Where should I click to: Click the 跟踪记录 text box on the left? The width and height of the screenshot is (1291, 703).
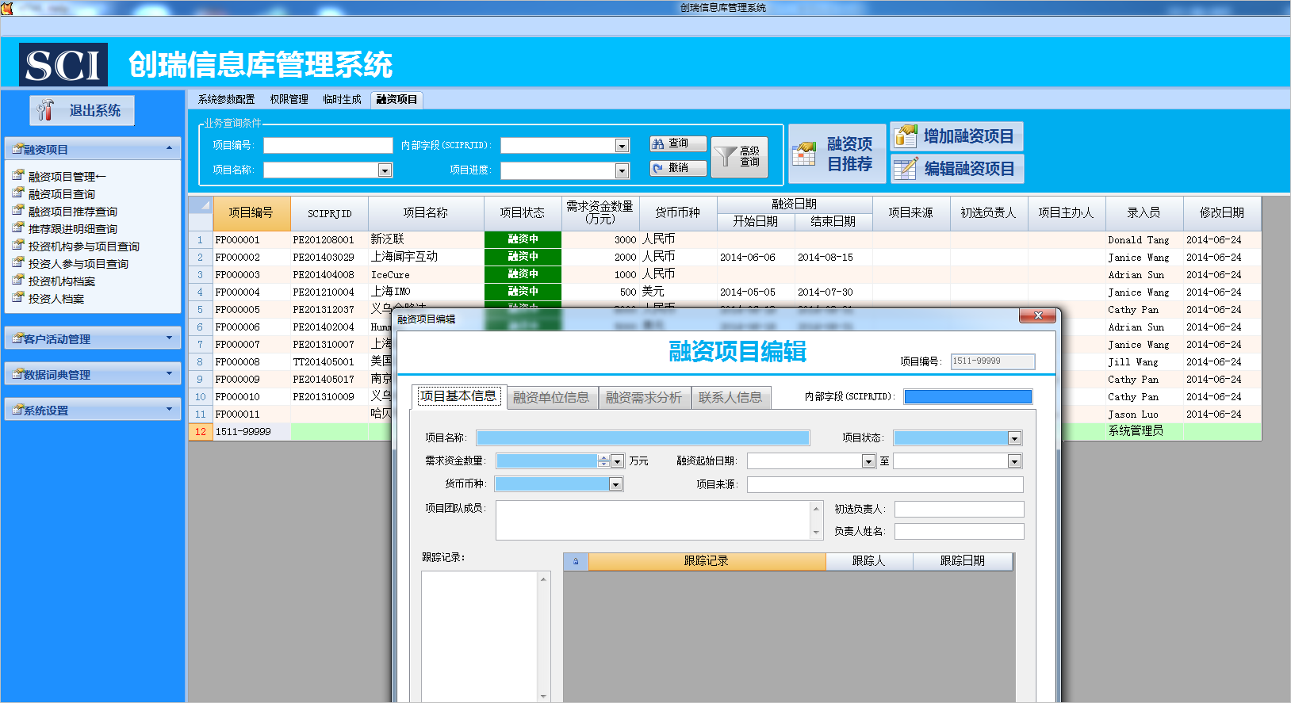coord(480,636)
